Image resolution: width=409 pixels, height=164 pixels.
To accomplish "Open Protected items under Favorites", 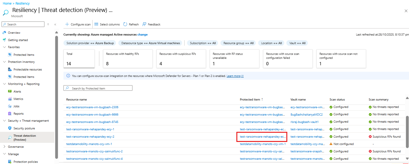I will [24, 55].
